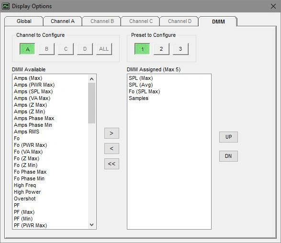Click the DN move-down button

[228, 156]
